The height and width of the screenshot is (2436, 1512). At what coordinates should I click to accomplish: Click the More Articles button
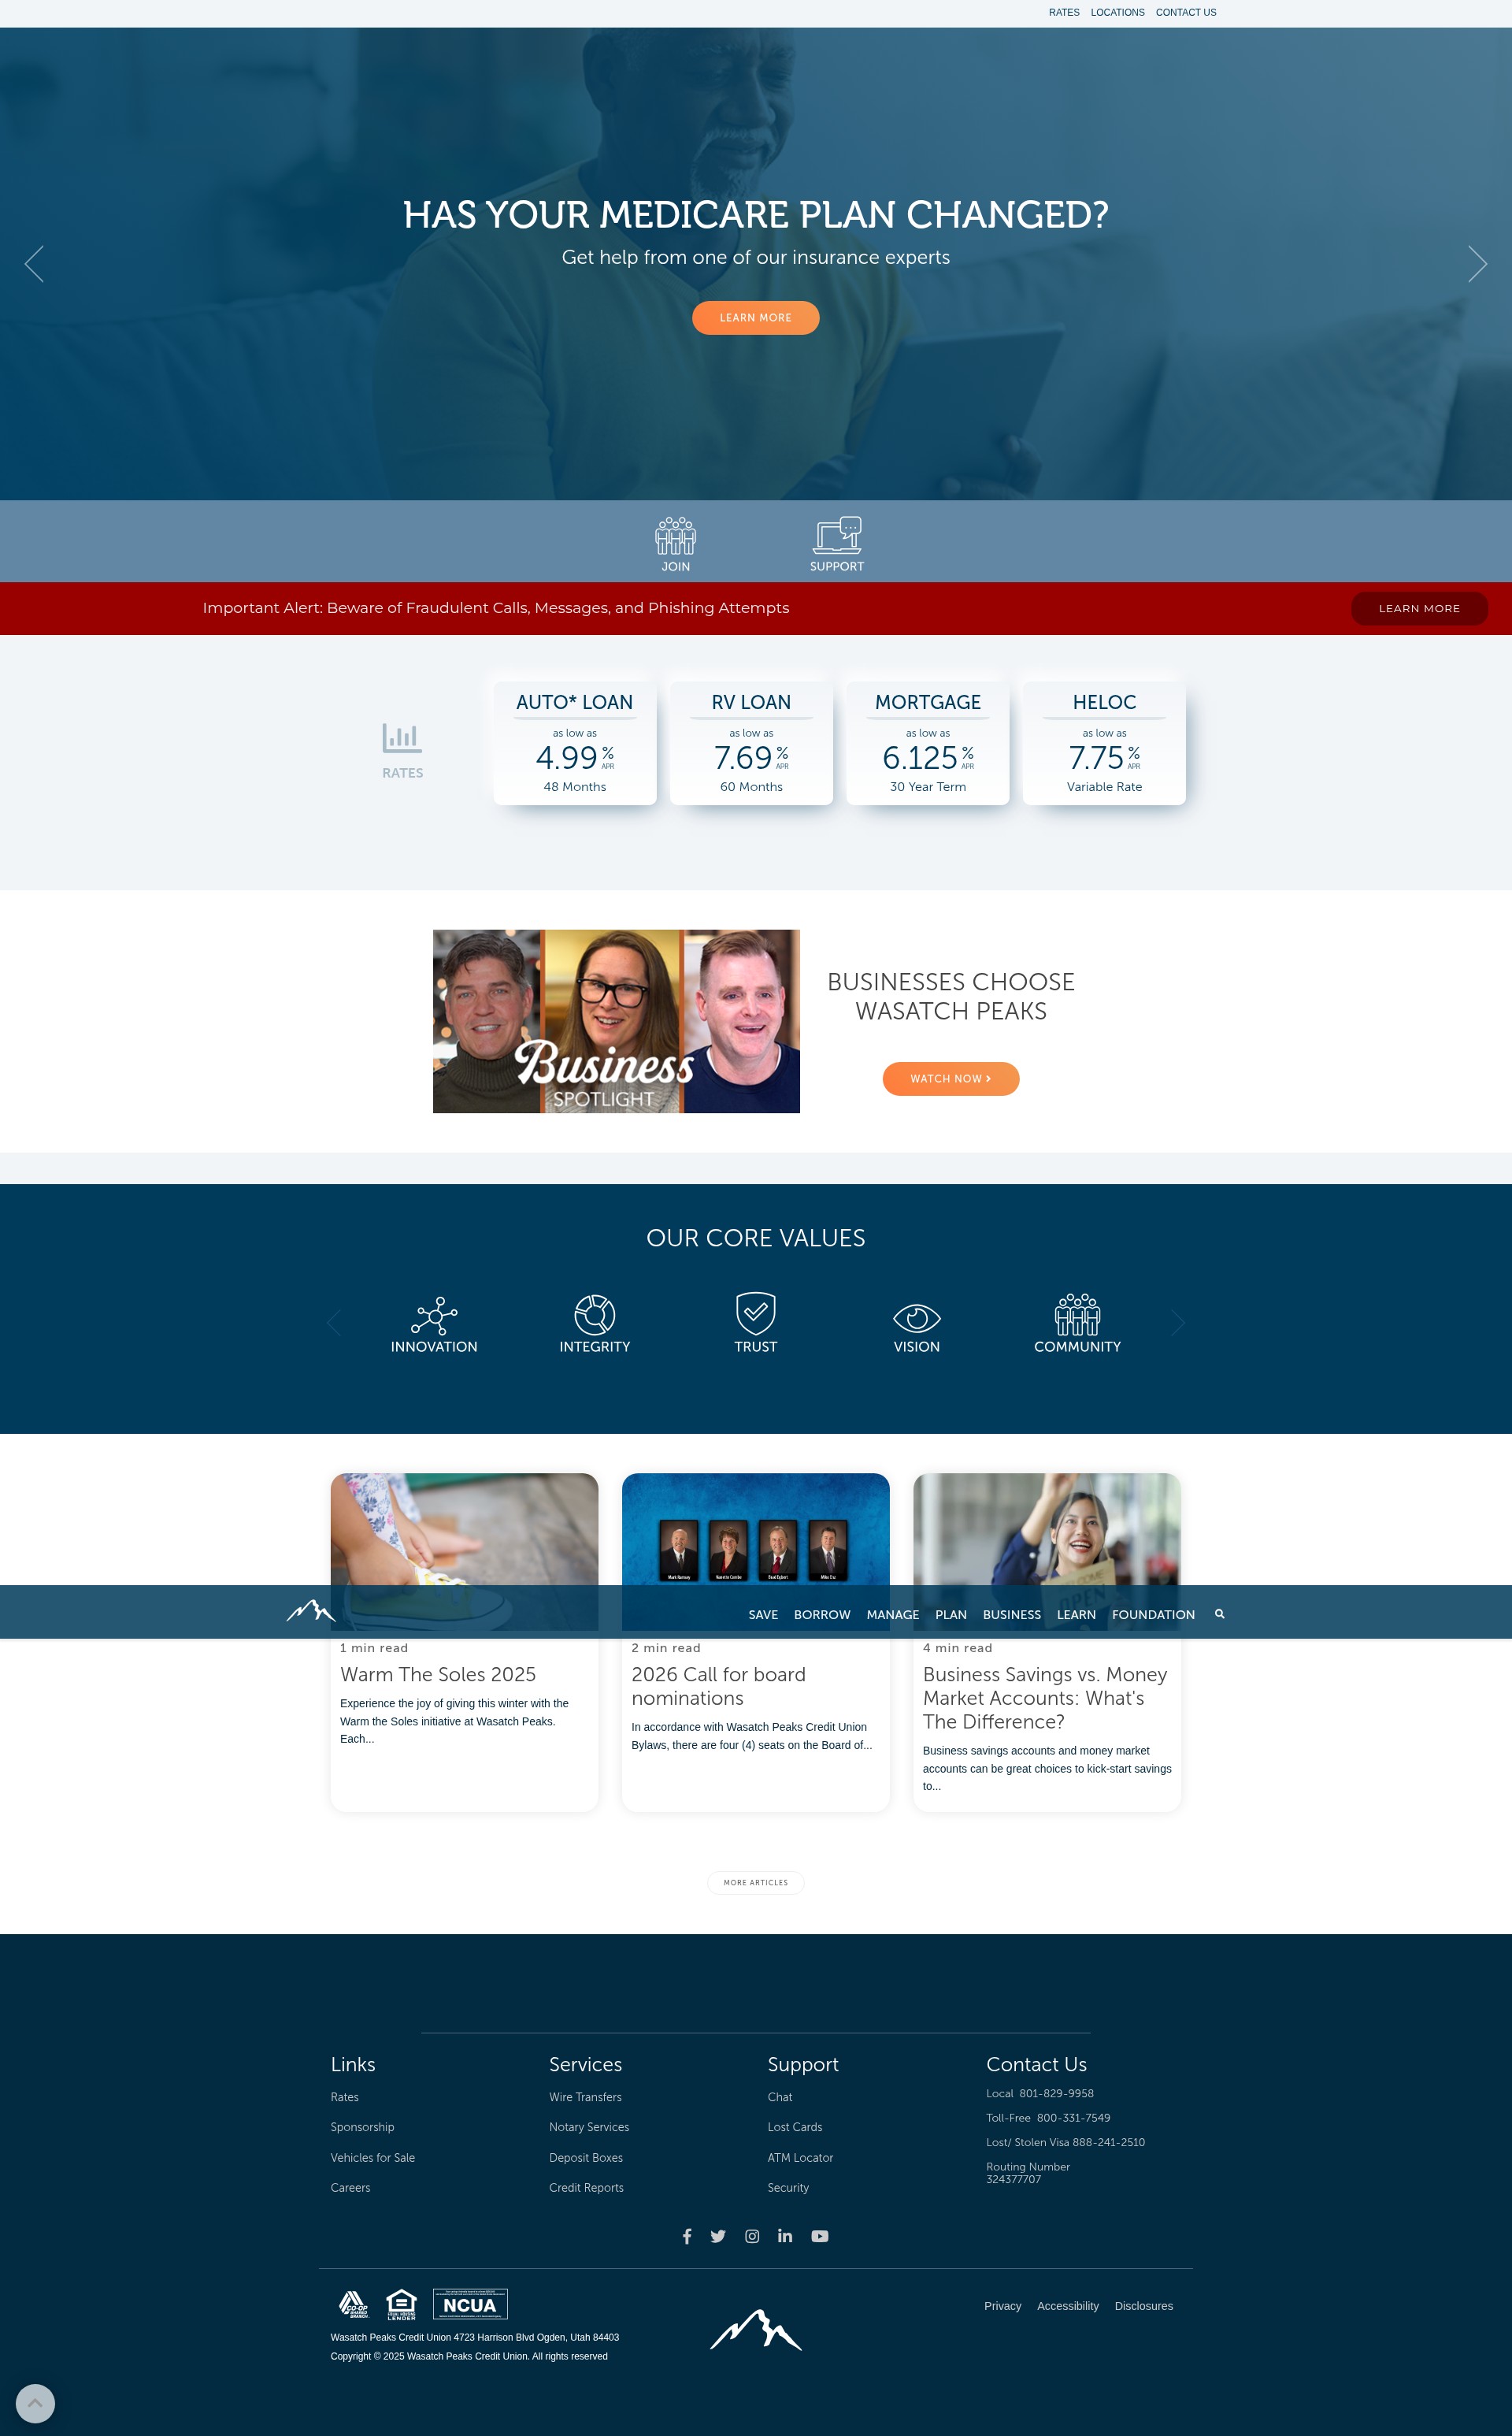click(756, 1883)
